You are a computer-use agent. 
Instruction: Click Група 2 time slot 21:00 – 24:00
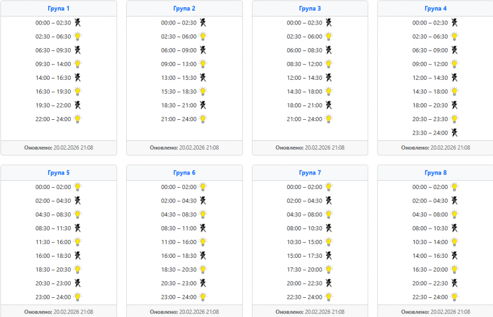179,119
